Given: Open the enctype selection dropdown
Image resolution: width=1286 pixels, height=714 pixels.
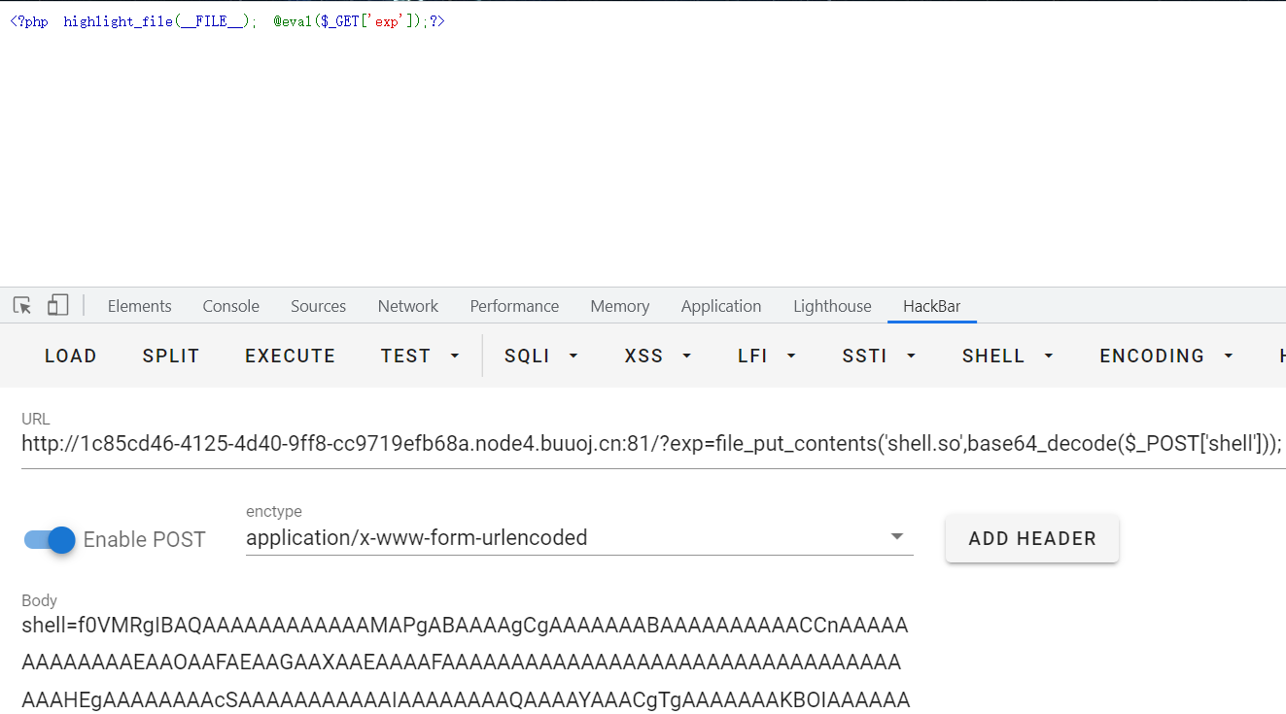Looking at the screenshot, I should tap(579, 537).
